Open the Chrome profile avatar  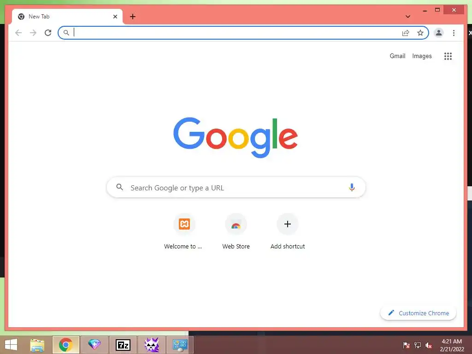coord(439,33)
